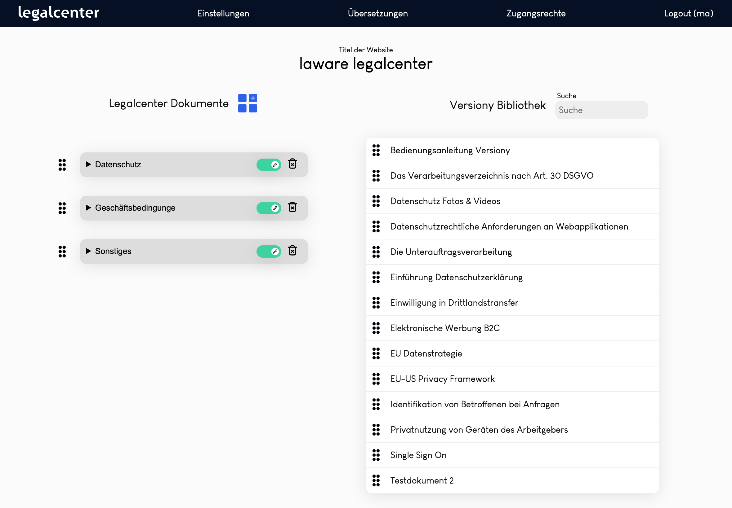Delete the Geschäftsbedingungen category with trash icon
Image resolution: width=732 pixels, height=508 pixels.
[x=292, y=207]
